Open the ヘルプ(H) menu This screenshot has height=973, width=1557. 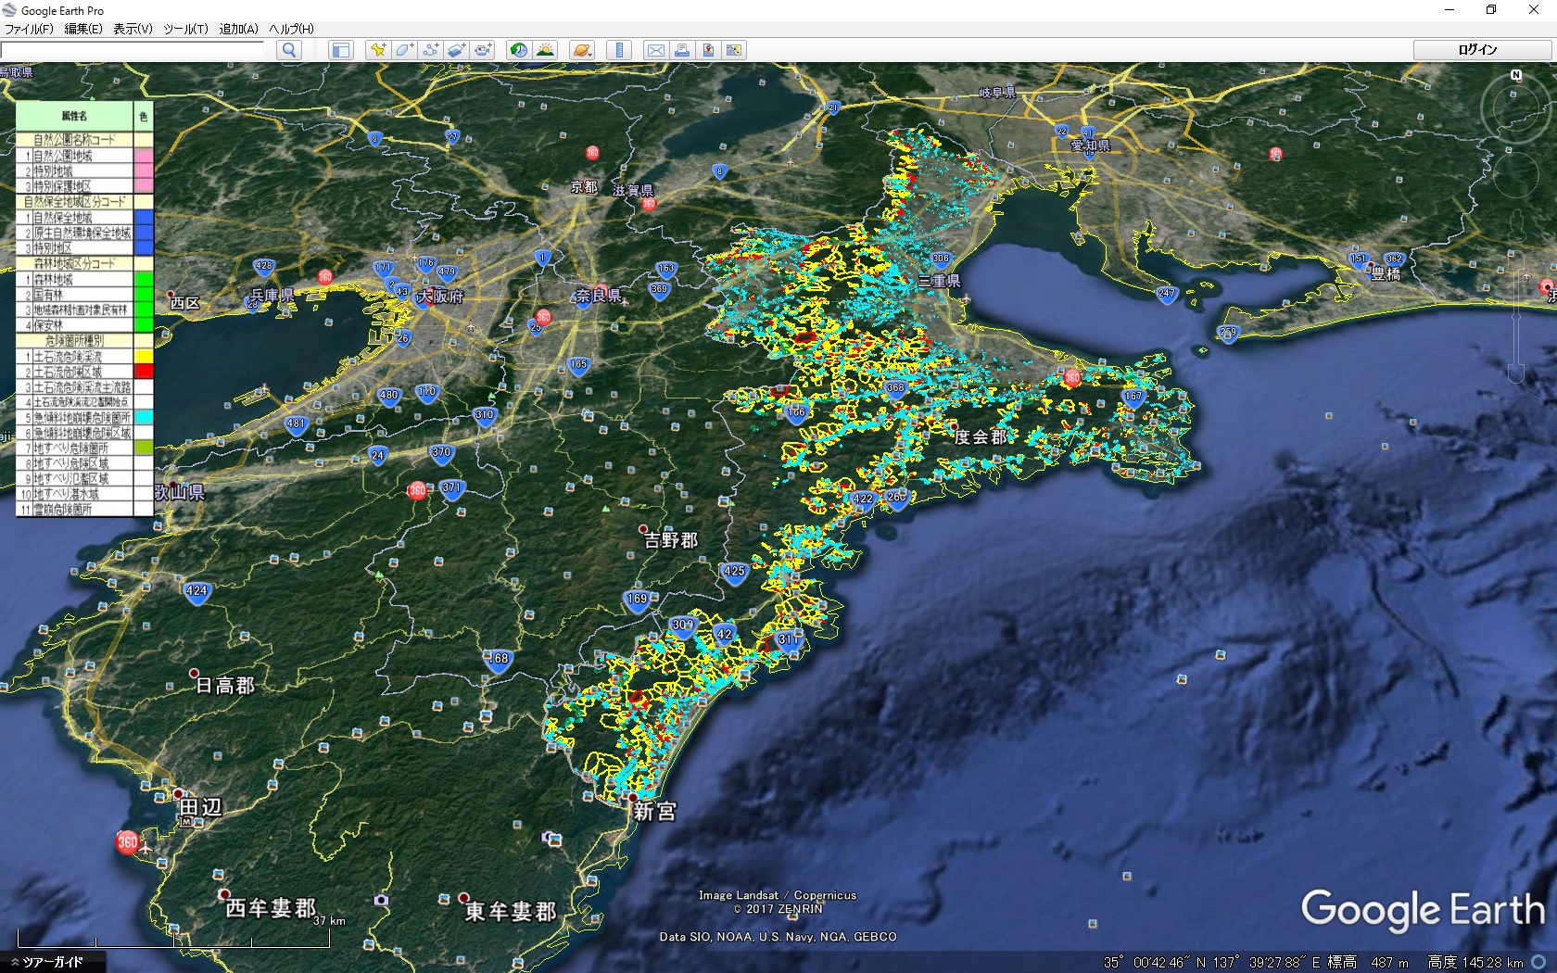291,29
